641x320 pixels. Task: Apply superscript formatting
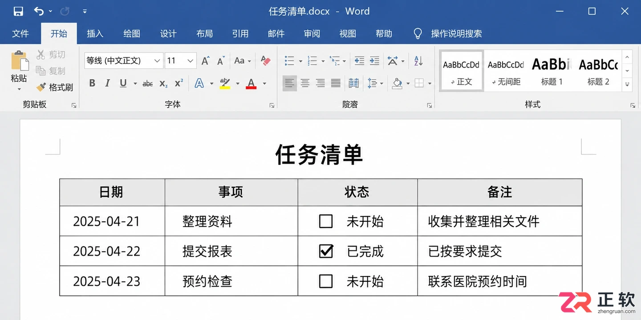tap(179, 83)
